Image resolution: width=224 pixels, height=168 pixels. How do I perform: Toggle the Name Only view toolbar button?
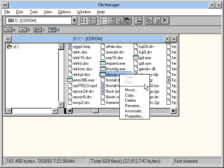point(84,21)
